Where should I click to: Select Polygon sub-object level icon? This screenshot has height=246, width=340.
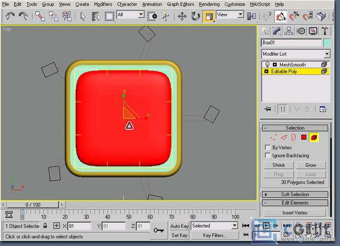tap(303, 137)
